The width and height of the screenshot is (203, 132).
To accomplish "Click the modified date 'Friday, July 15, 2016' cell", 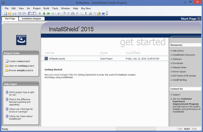I will (142, 59).
